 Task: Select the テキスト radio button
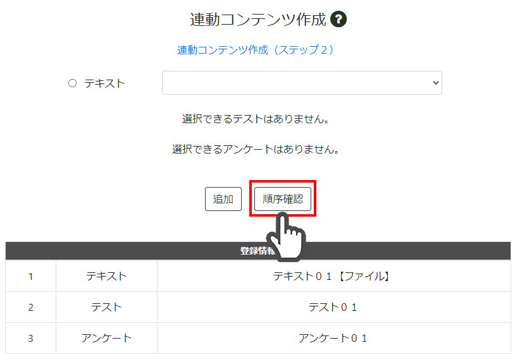pyautogui.click(x=72, y=83)
